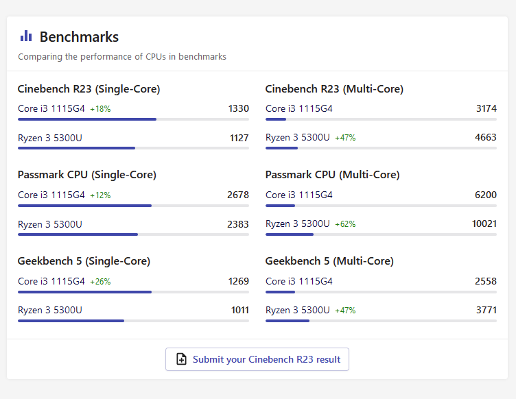Click the score value 1330

[x=239, y=108]
